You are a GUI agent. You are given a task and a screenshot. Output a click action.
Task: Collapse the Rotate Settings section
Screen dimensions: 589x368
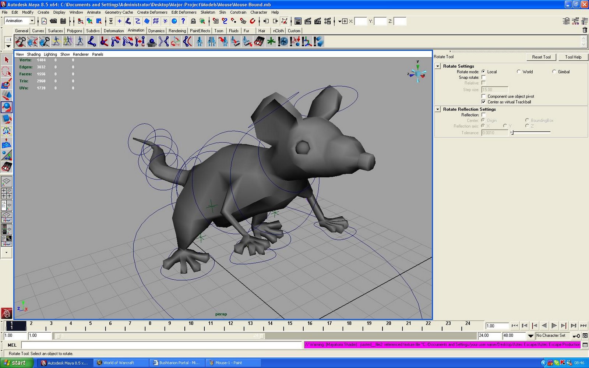point(438,66)
